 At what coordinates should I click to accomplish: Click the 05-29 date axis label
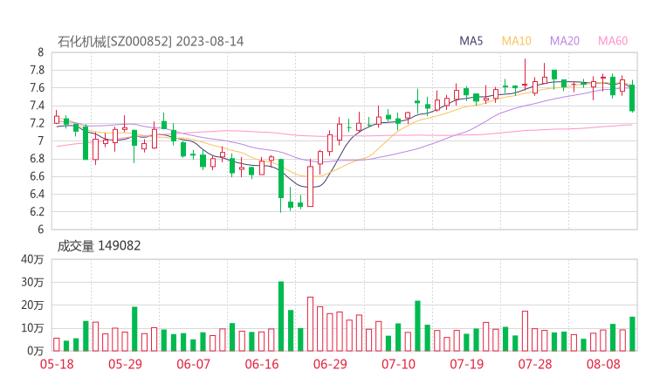click(125, 364)
